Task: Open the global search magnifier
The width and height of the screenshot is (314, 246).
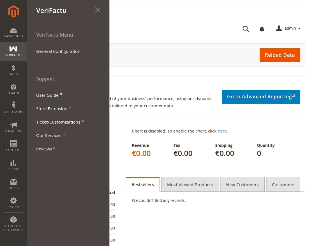Action: click(246, 29)
